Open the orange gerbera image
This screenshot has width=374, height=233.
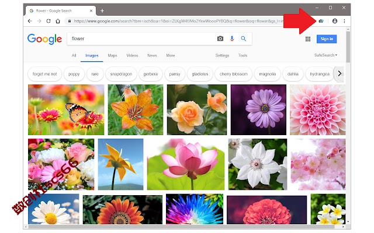pyautogui.click(x=123, y=210)
